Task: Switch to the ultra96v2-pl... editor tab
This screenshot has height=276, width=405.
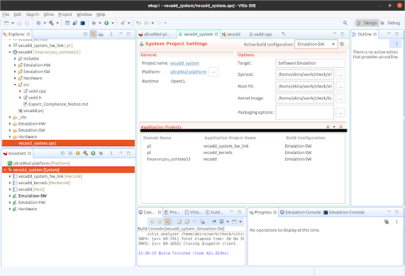Action: tap(154, 34)
